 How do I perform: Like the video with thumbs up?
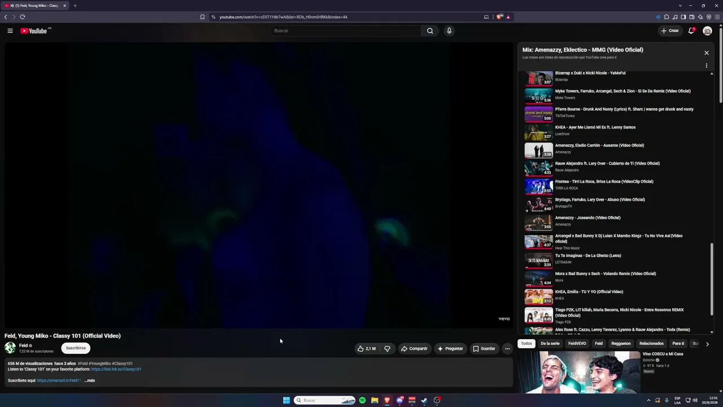click(367, 349)
